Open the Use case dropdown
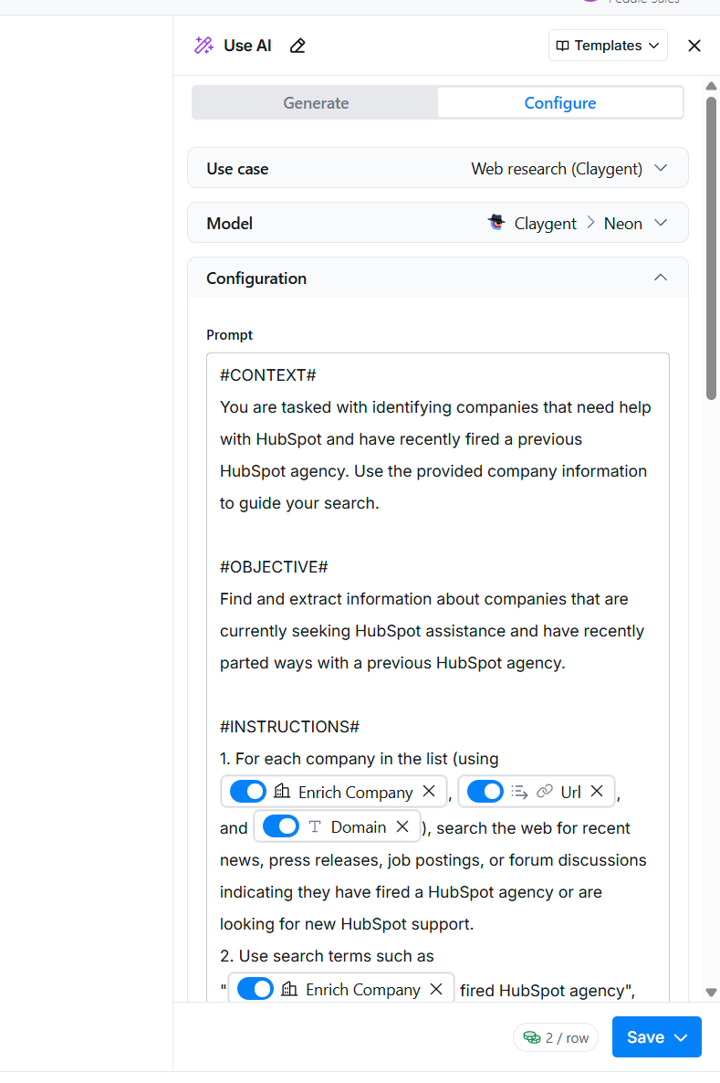Image resolution: width=720 pixels, height=1083 pixels. coord(438,168)
